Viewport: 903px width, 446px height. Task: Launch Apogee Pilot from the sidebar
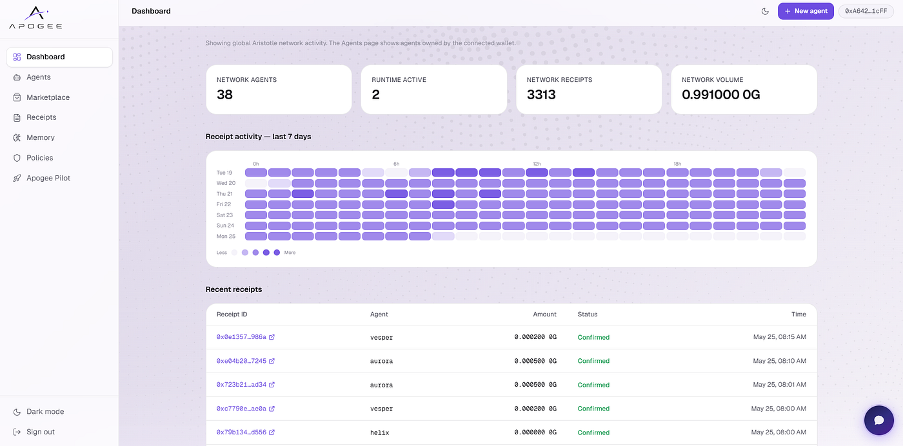(x=59, y=178)
